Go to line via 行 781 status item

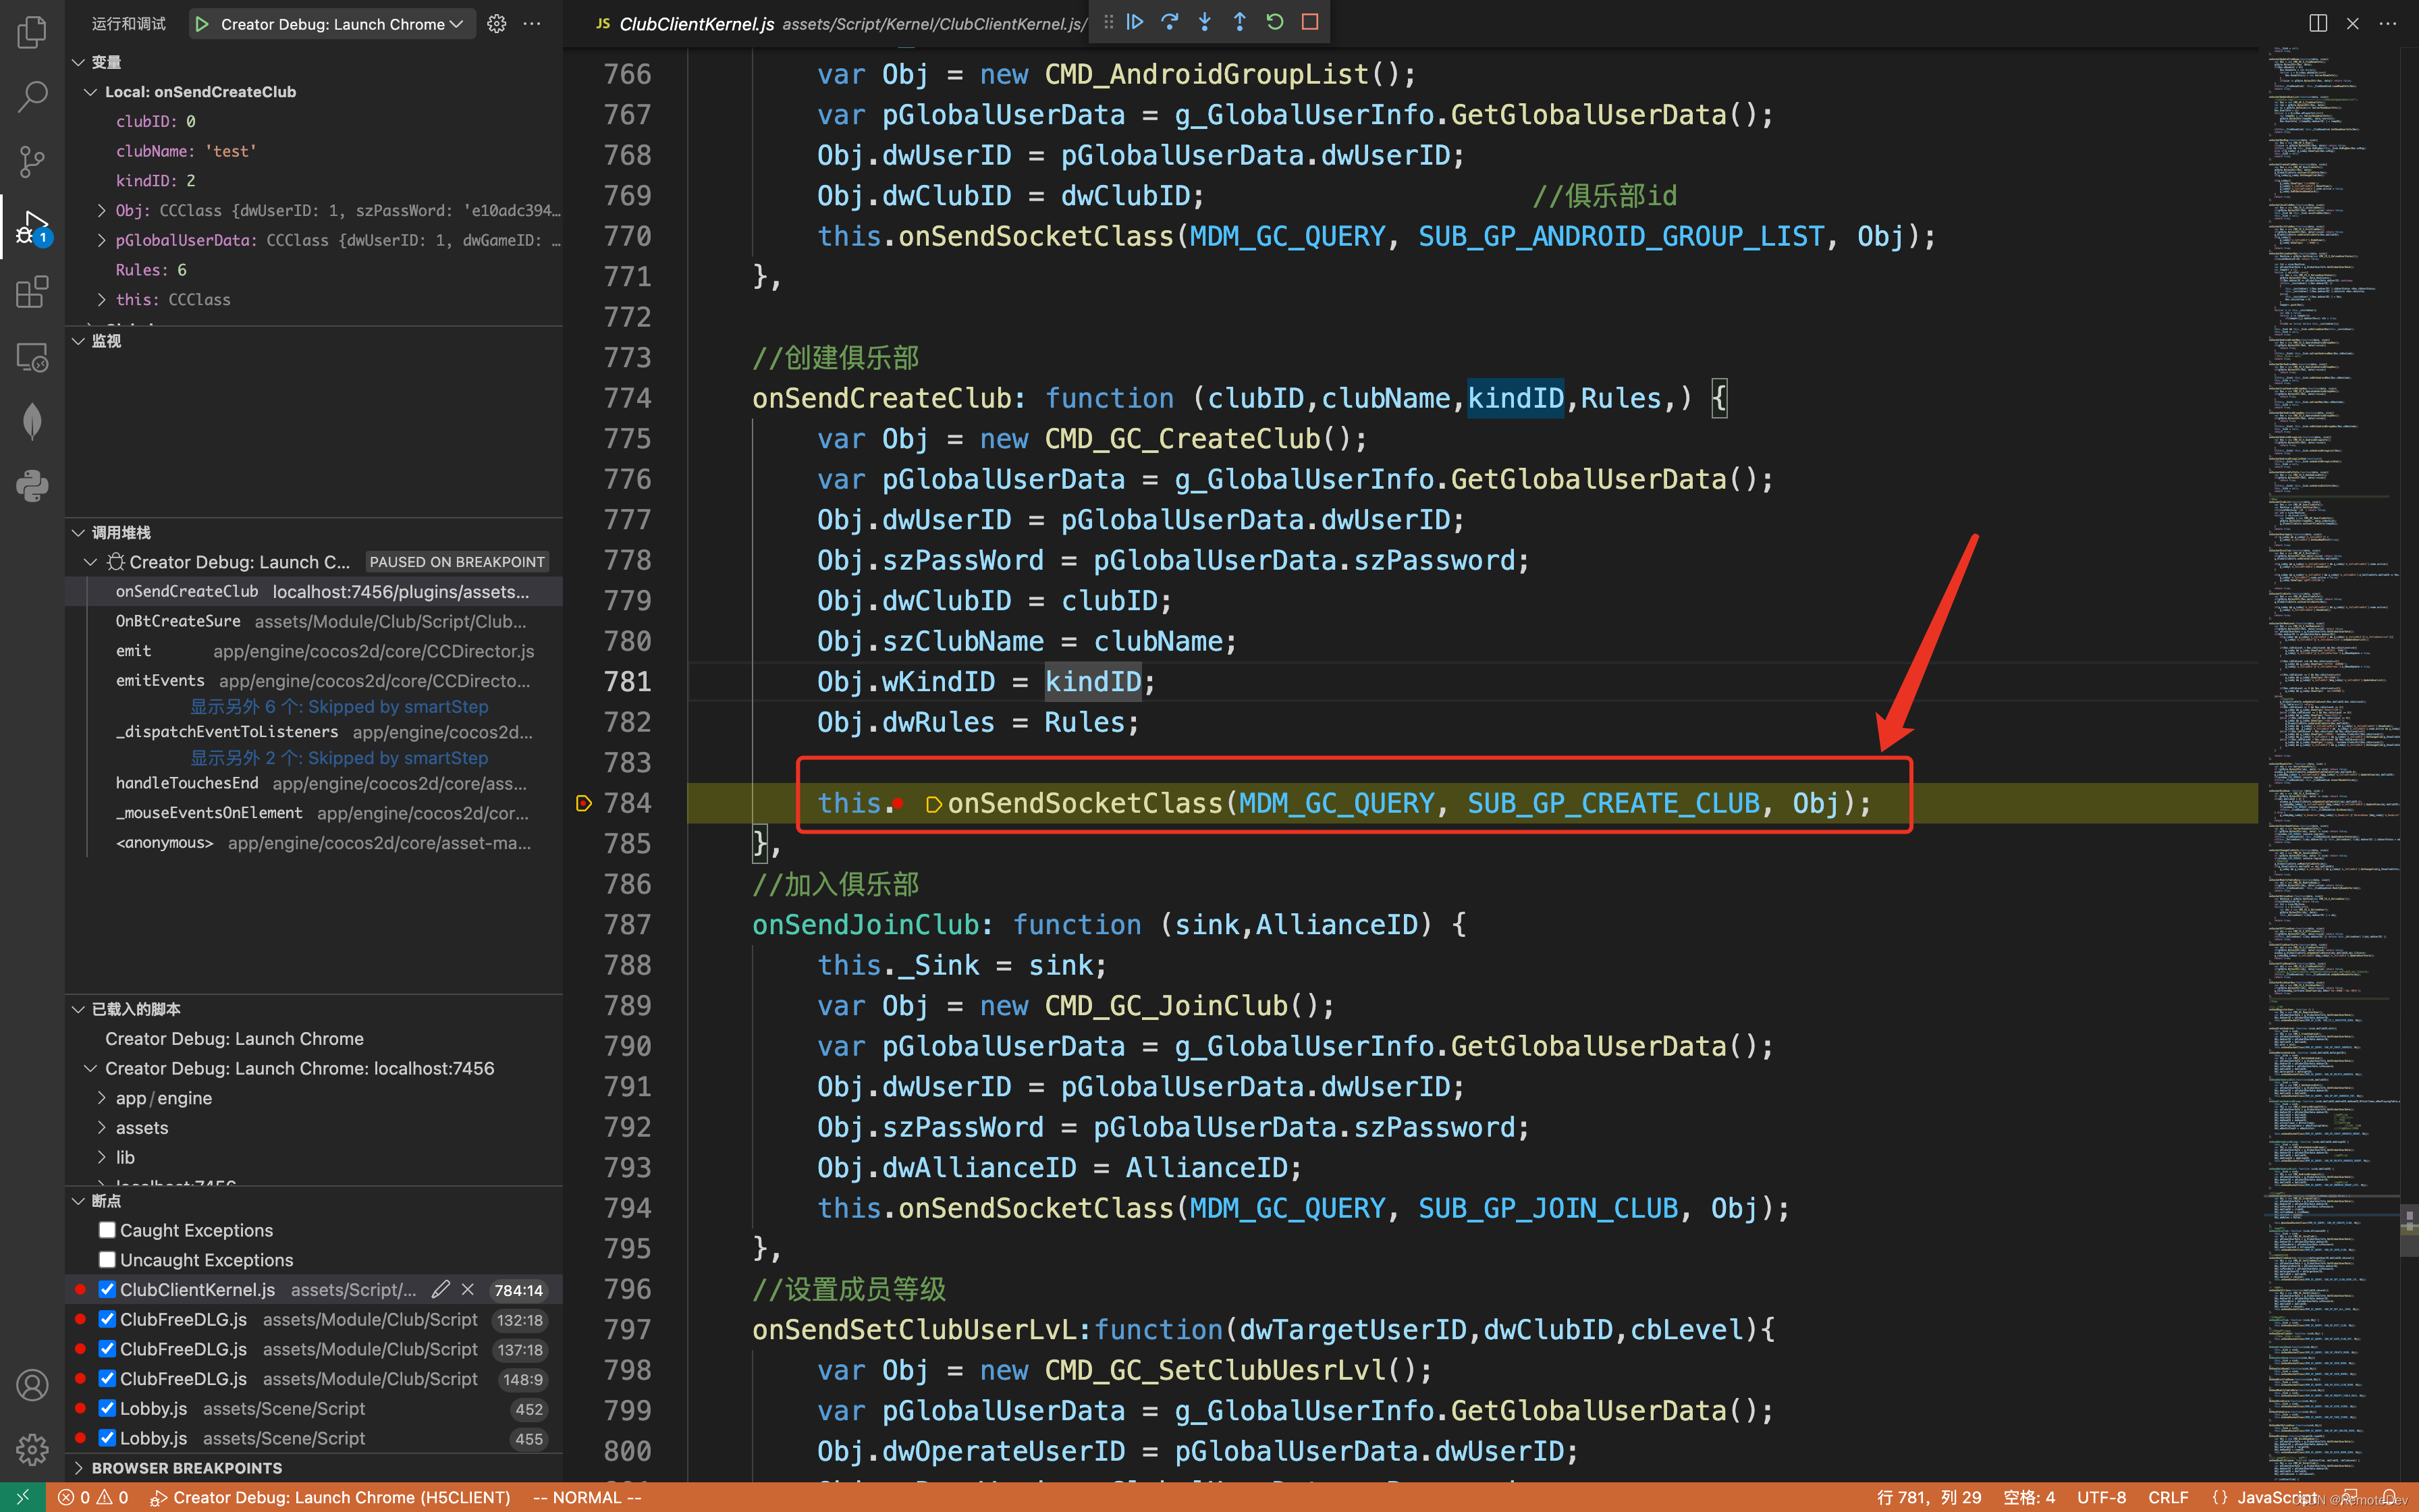point(1929,1497)
